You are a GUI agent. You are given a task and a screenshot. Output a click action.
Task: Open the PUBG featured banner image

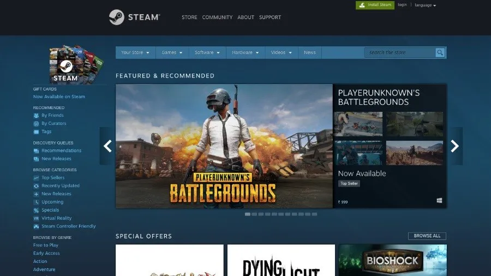pyautogui.click(x=224, y=146)
